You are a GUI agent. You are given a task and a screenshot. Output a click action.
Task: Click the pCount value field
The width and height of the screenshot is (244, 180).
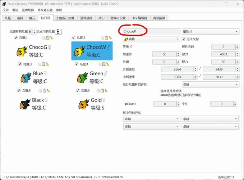[x=165, y=104]
